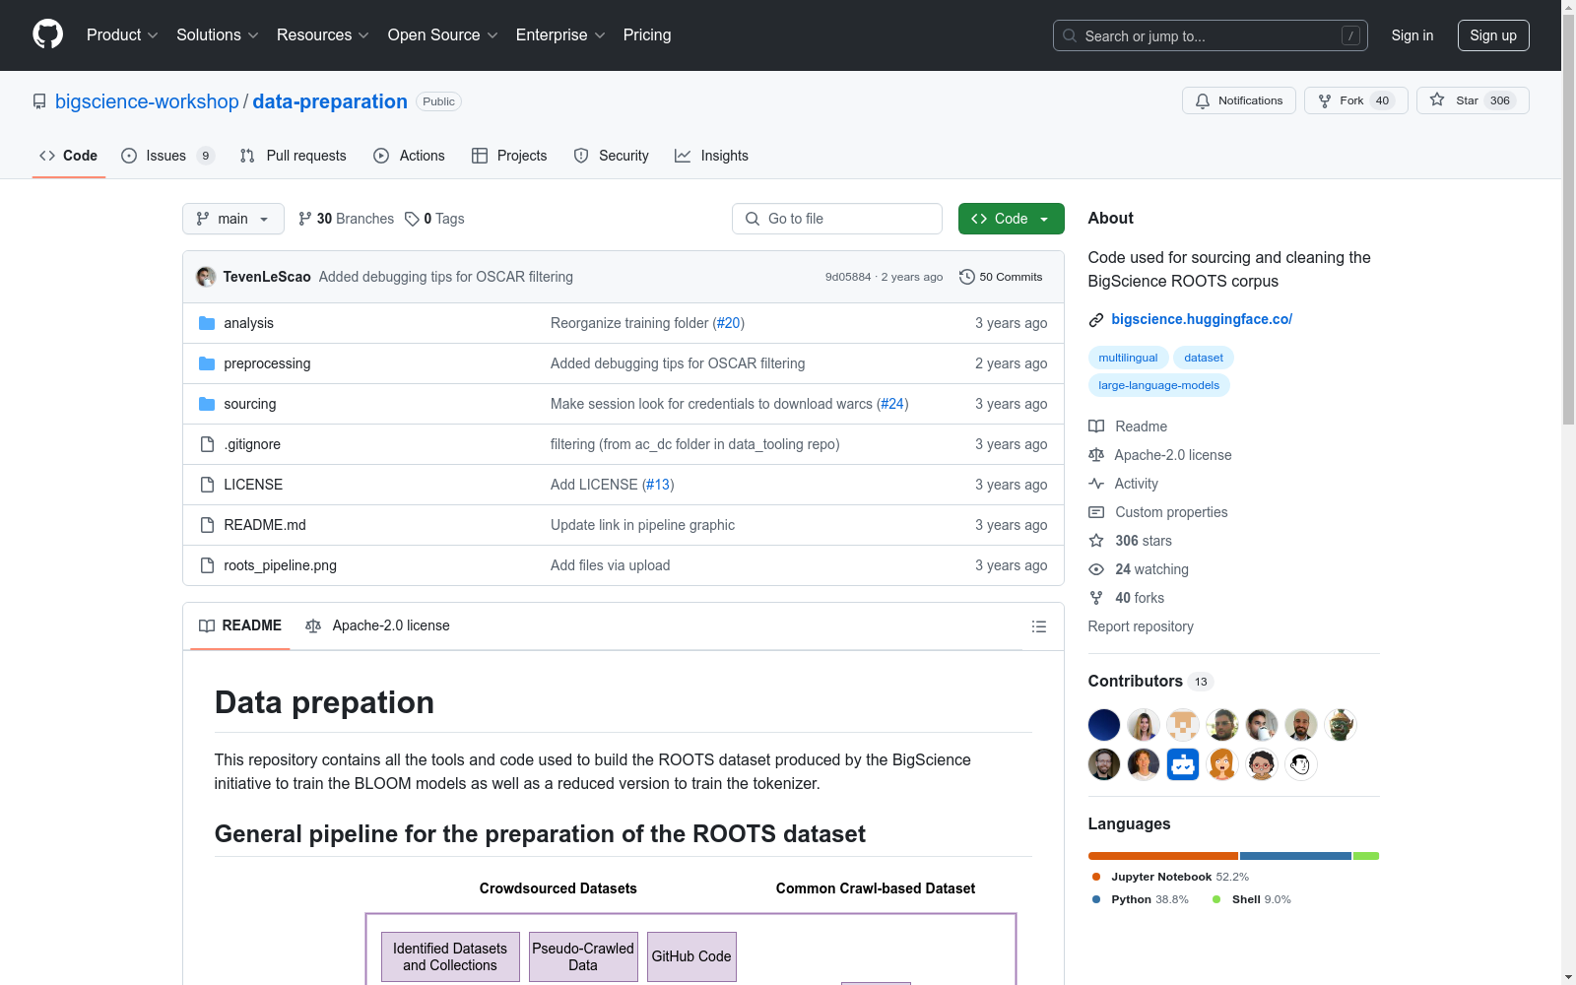Screen dimensions: 1576x985
Task: Switch to the Security tab
Action: [x=611, y=156]
